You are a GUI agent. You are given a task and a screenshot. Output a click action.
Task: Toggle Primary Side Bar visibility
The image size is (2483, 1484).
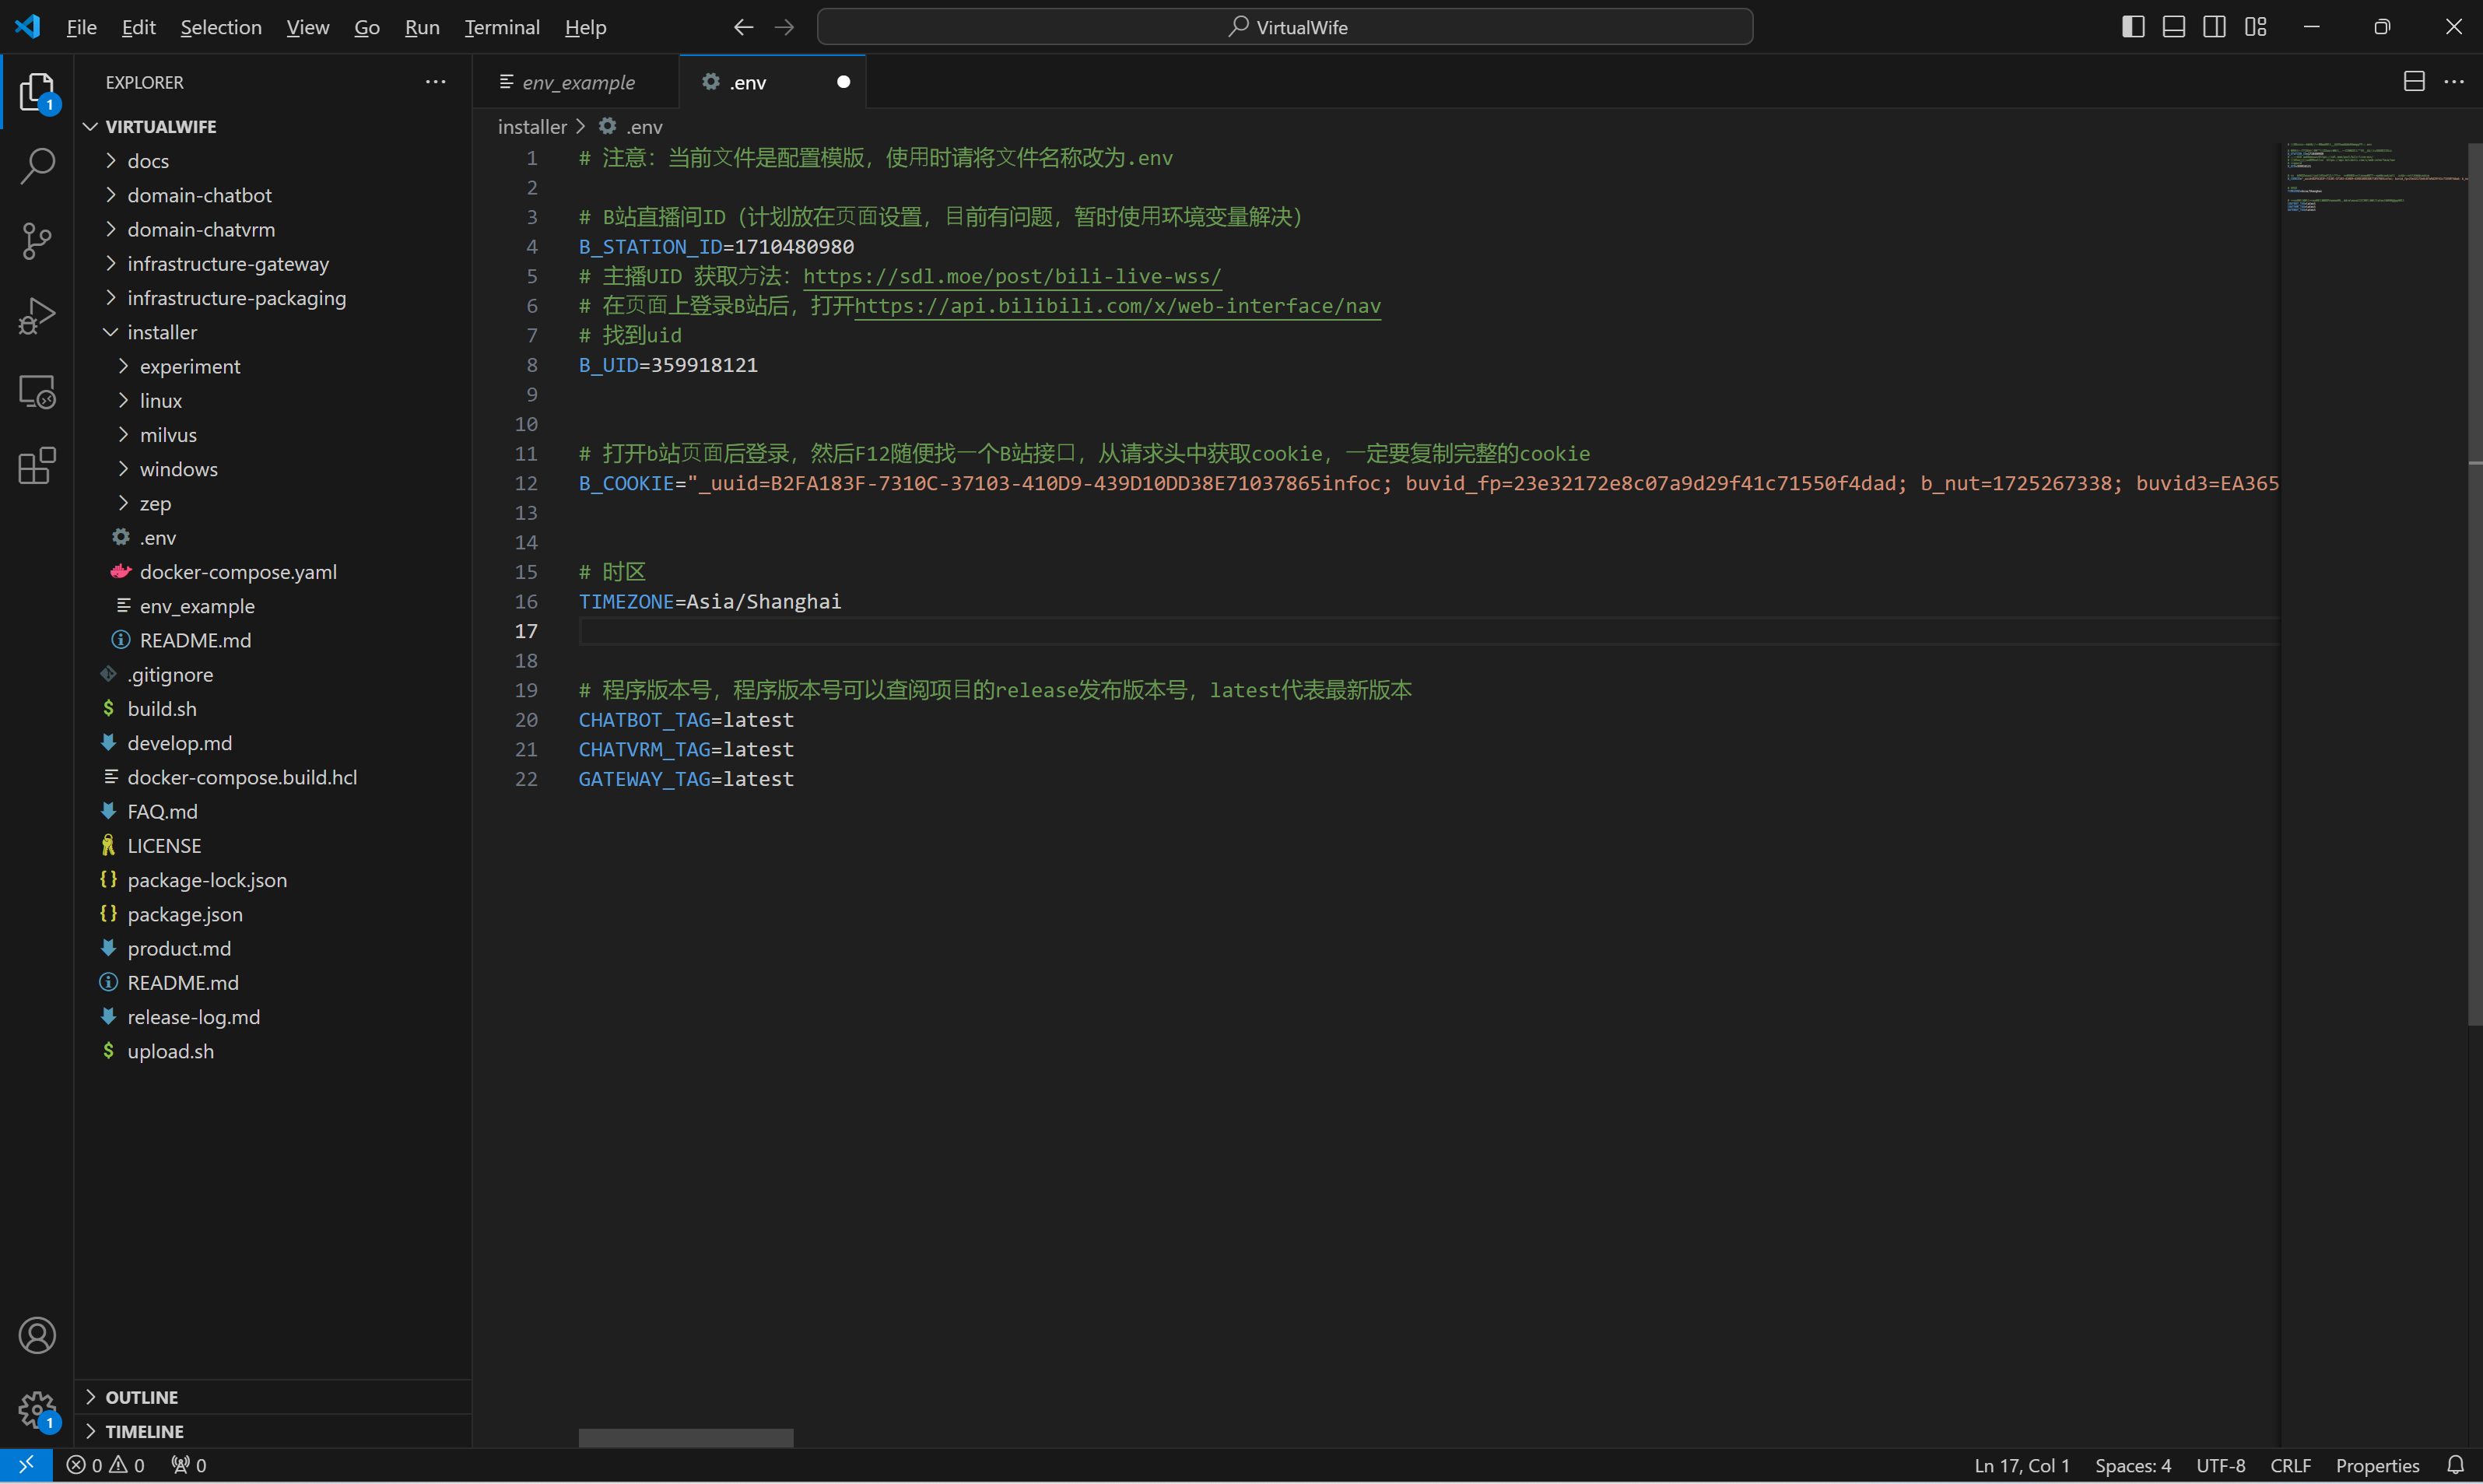coord(2132,27)
